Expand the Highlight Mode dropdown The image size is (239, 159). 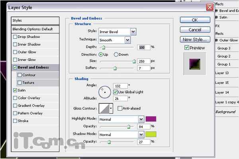(x=141, y=119)
